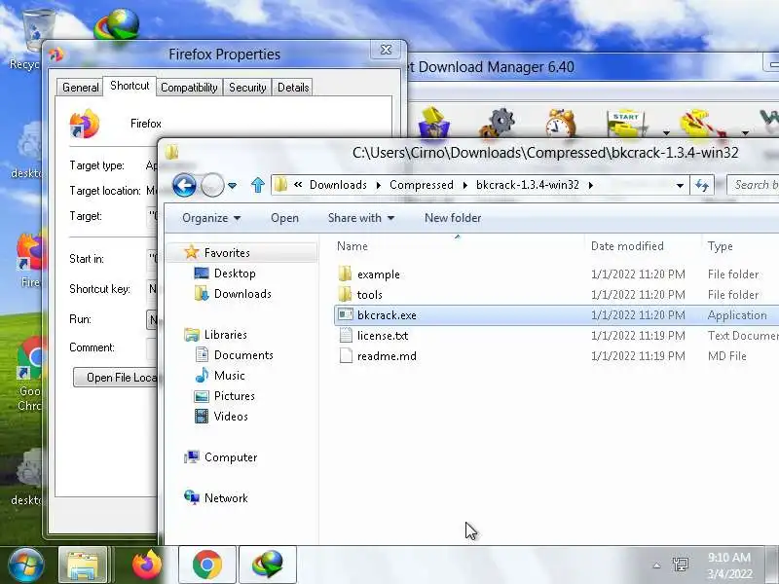Open the Windows Start menu orb
Image resolution: width=779 pixels, height=584 pixels.
25,565
